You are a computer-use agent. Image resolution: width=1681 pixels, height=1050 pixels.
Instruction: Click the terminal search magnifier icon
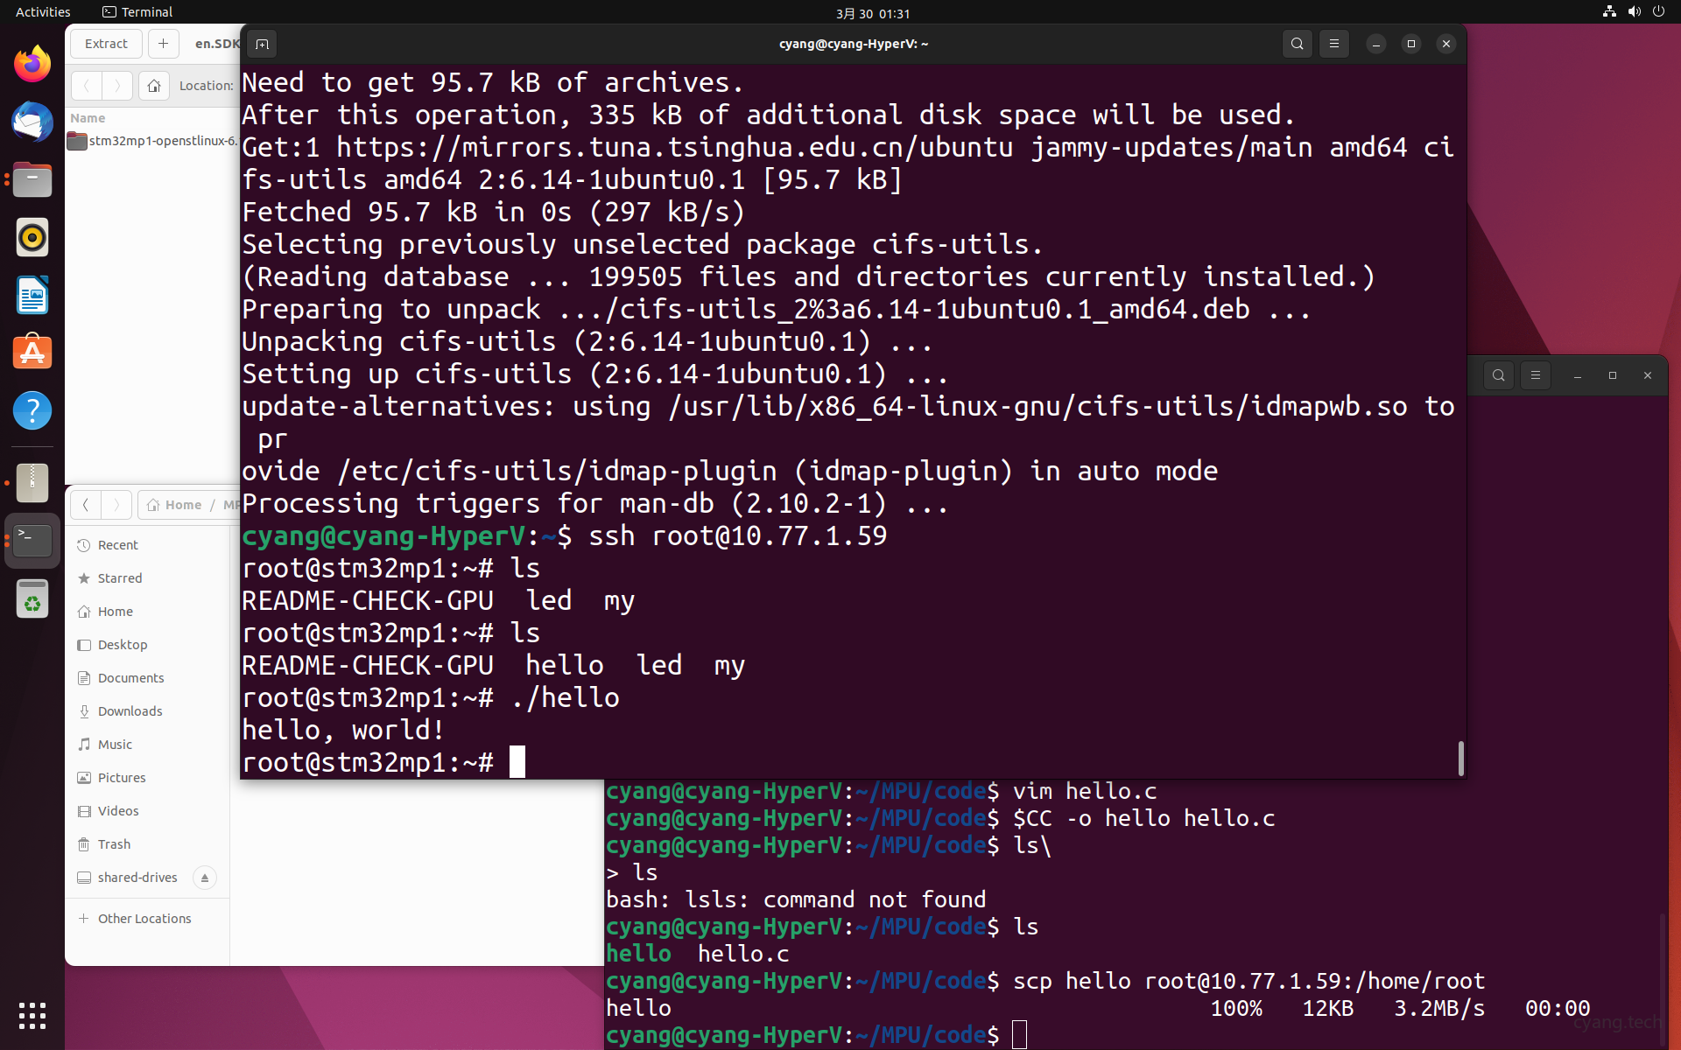pyautogui.click(x=1297, y=44)
